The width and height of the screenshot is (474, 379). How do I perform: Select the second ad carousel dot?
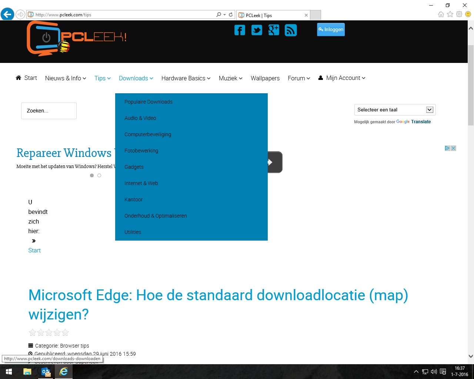coord(99,175)
